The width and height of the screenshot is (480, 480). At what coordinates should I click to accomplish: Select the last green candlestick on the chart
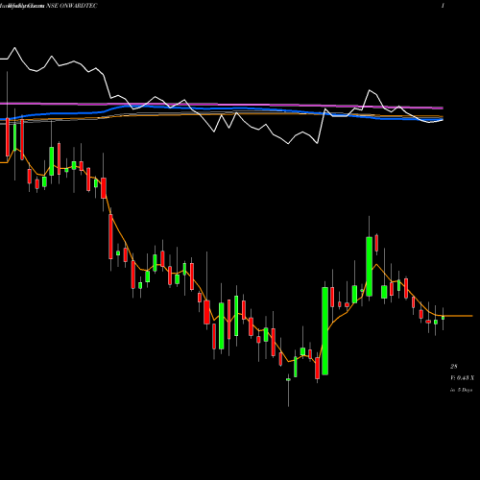click(444, 318)
